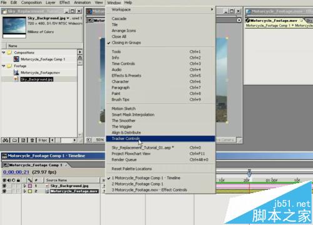Choose Reset Palette Locations
This screenshot has height=225, width=313.
tap(161, 169)
